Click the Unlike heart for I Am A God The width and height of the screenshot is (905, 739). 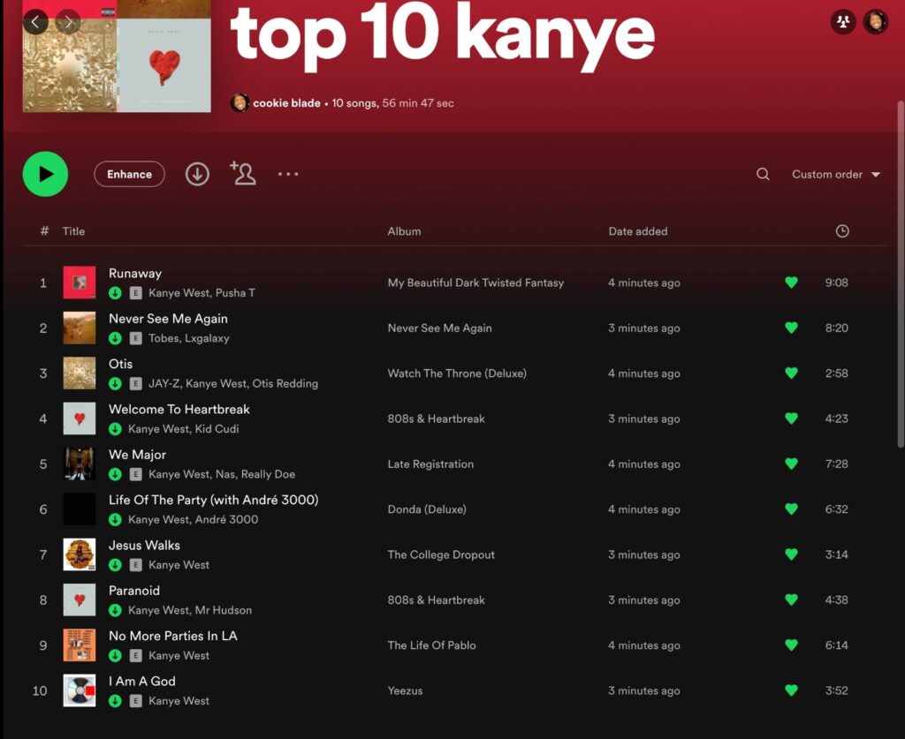tap(791, 690)
